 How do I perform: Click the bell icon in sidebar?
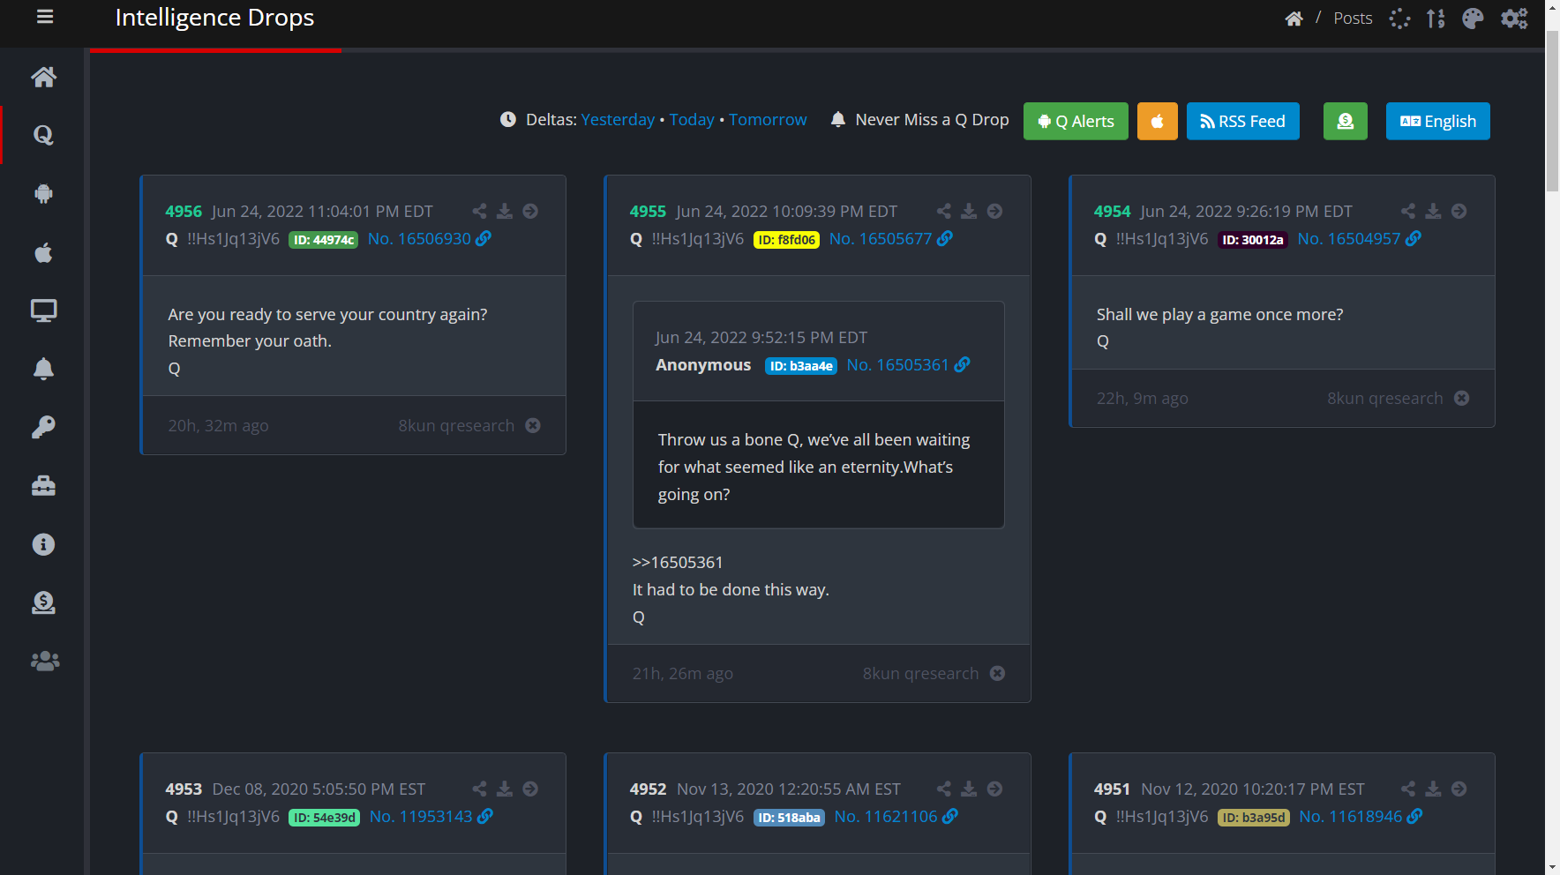point(43,369)
